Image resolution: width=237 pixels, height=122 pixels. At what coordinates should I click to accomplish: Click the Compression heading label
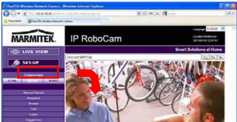click(x=34, y=75)
